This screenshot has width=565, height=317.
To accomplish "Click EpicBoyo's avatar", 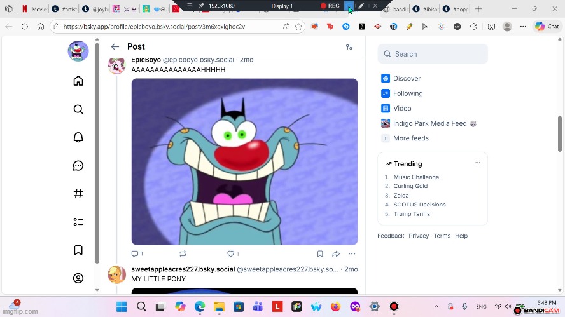I will tap(116, 65).
